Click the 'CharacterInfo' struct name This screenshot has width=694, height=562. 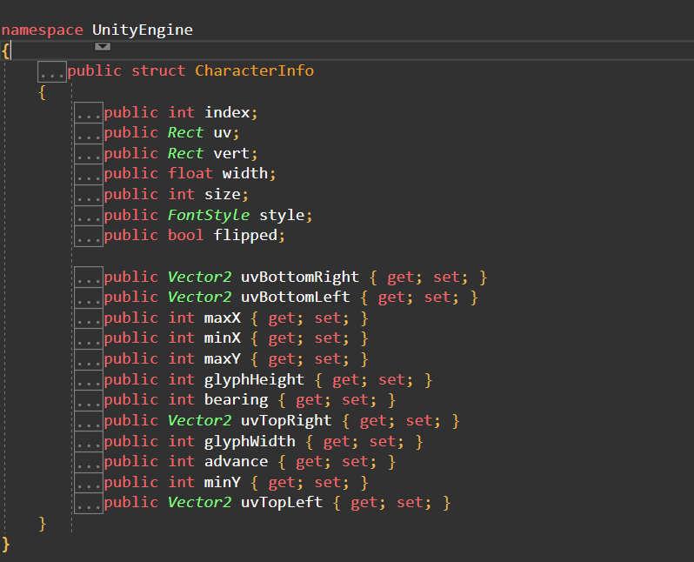[255, 70]
